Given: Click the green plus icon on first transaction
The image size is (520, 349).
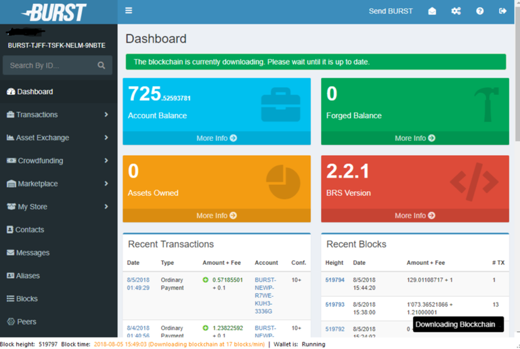Looking at the screenshot, I should tap(206, 280).
